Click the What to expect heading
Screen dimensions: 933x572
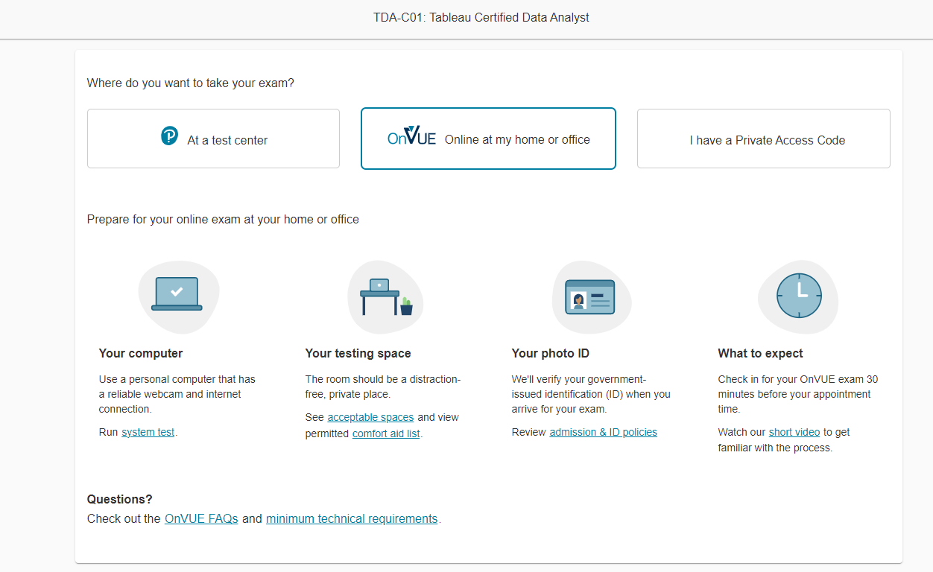(760, 353)
